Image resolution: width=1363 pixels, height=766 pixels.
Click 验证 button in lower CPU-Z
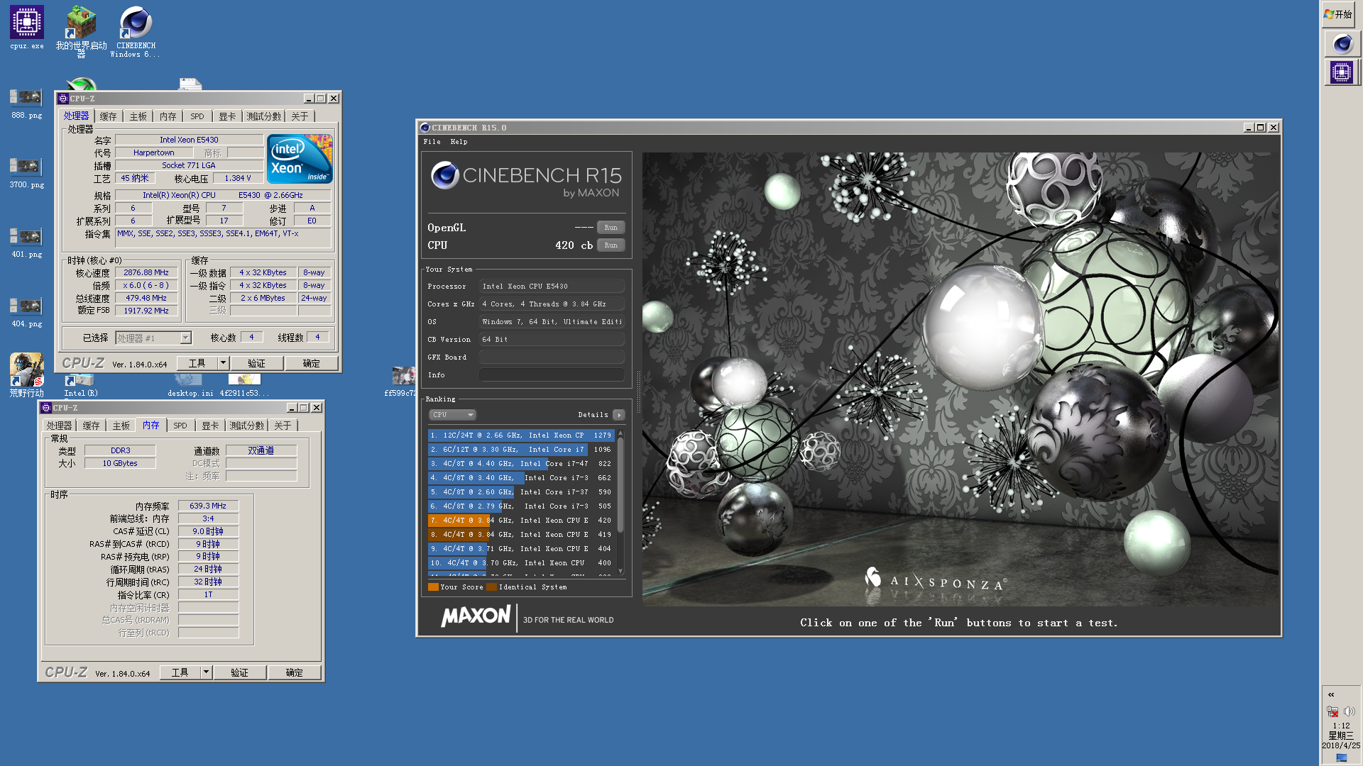point(240,672)
